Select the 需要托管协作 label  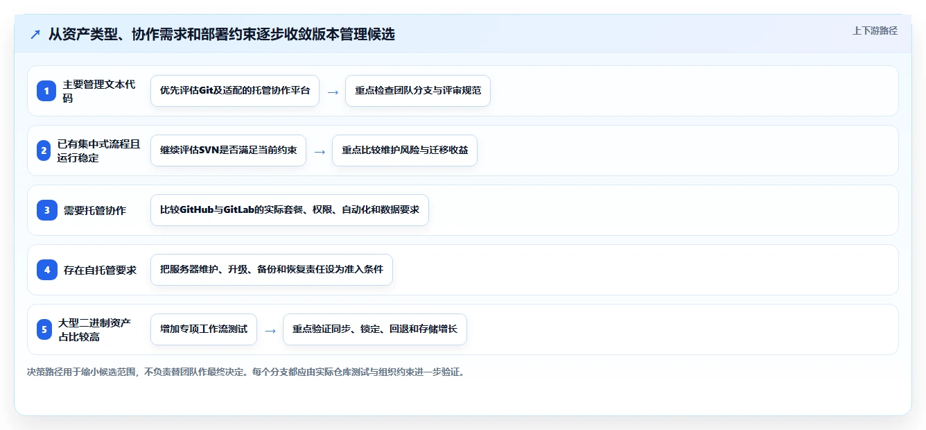click(95, 210)
